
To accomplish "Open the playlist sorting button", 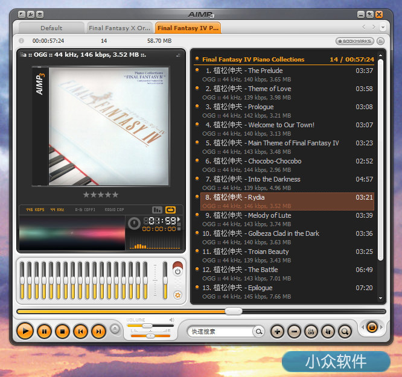I will pyautogui.click(x=328, y=331).
